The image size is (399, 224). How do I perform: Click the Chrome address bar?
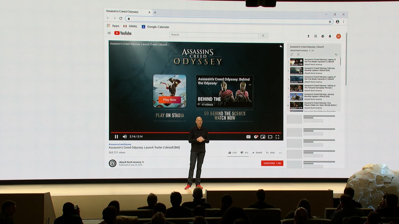click(229, 20)
